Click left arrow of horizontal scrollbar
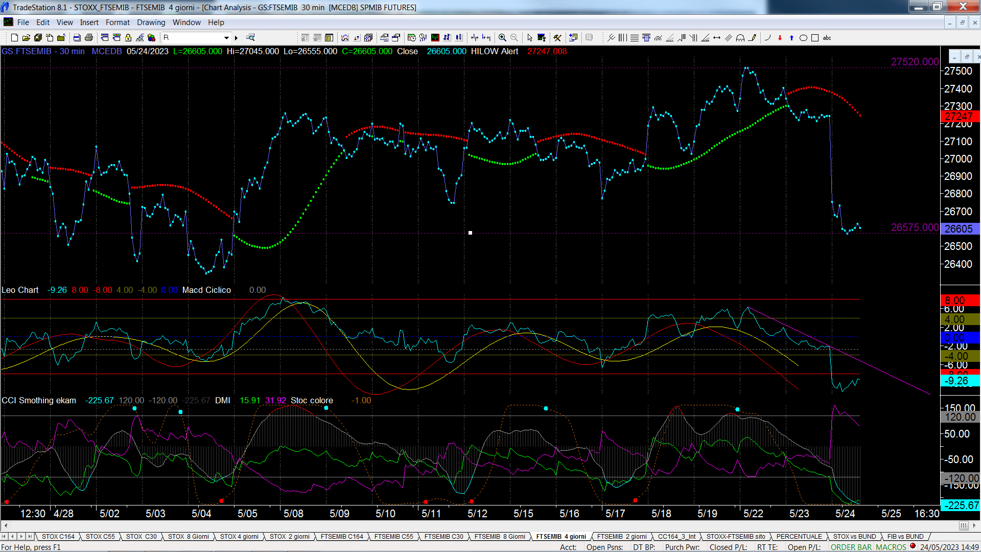981x552 pixels. 6,526
